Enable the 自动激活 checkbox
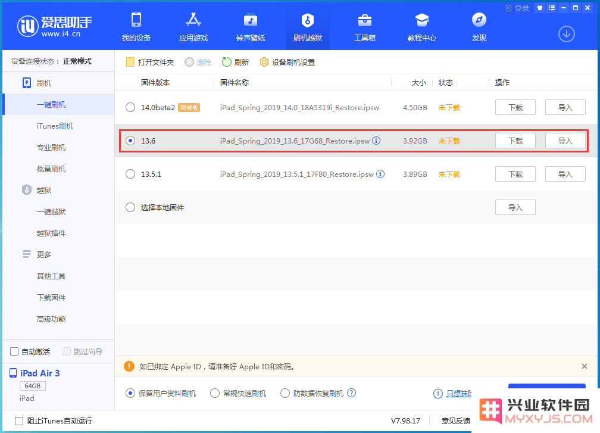600x433 pixels. point(14,351)
